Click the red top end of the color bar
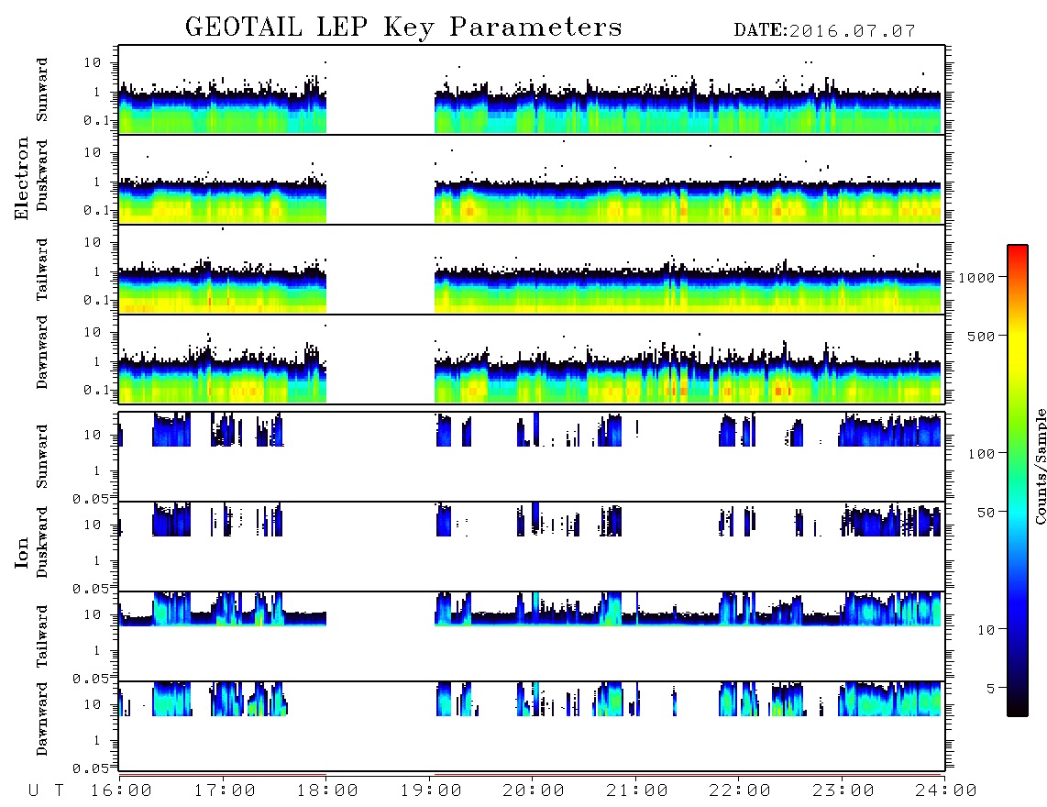The image size is (1047, 807). click(1017, 250)
